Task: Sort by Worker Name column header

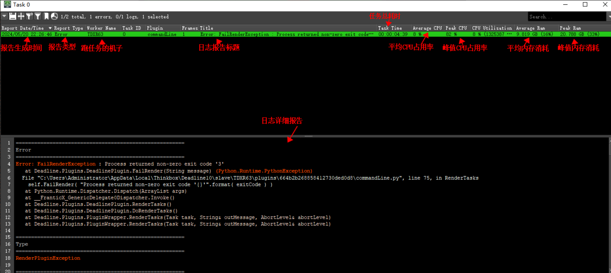Action: coord(102,28)
